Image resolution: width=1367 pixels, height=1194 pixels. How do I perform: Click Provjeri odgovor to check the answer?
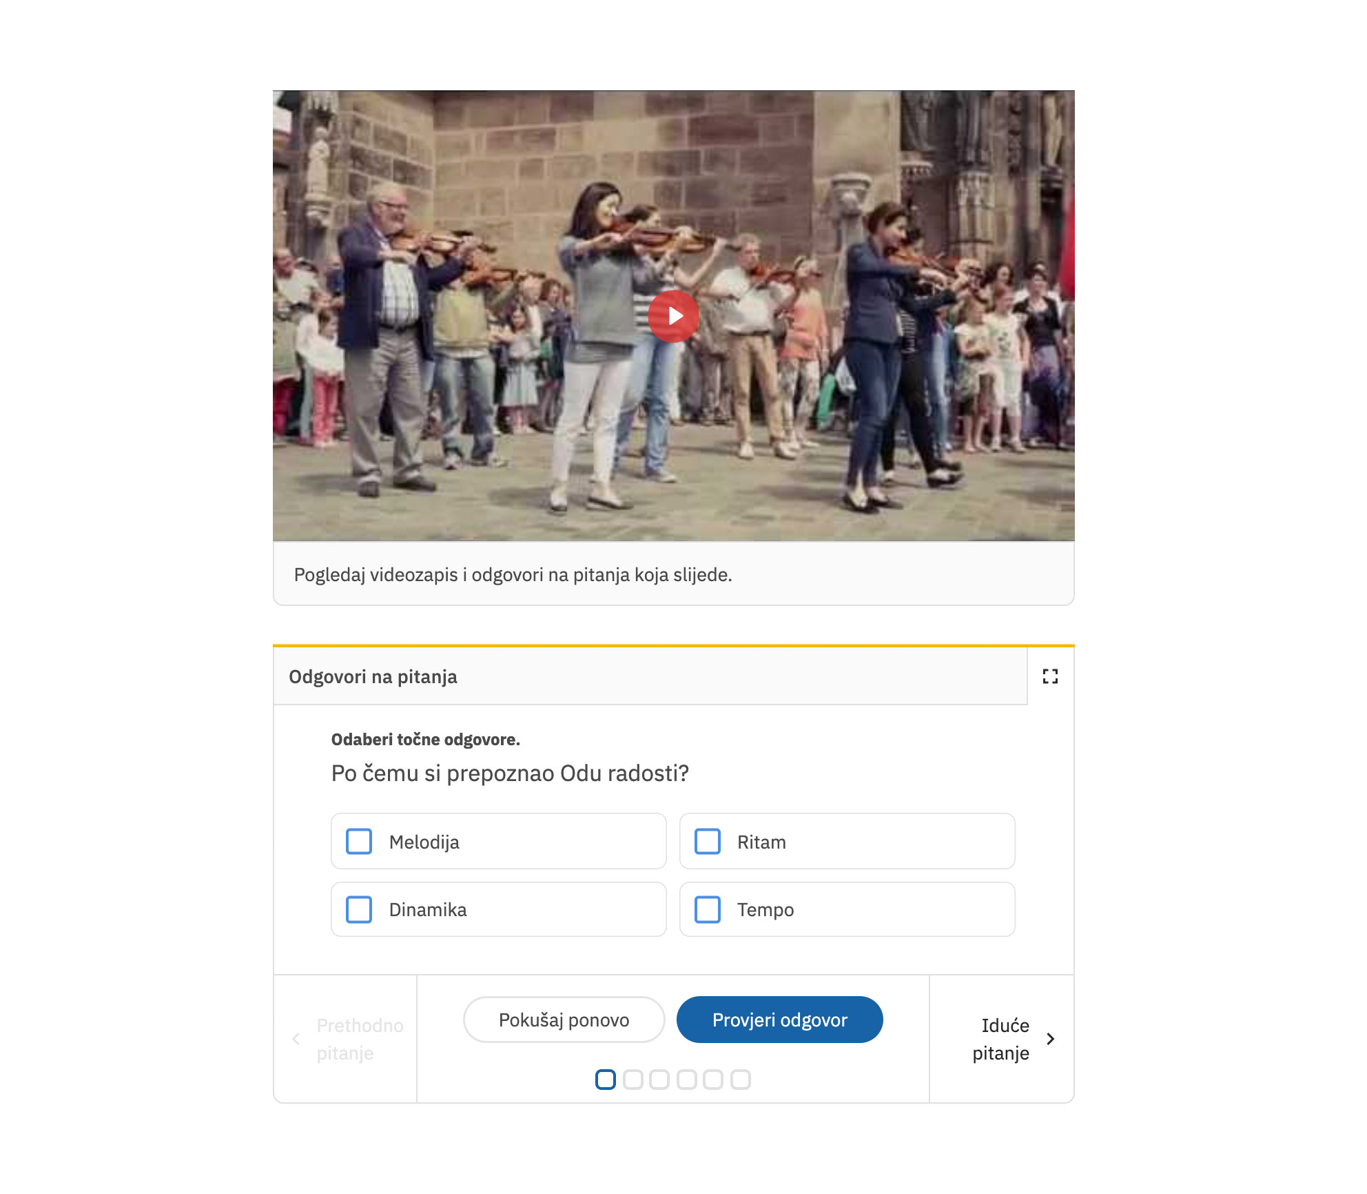tap(779, 1020)
